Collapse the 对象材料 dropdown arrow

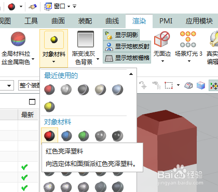(x=53, y=61)
